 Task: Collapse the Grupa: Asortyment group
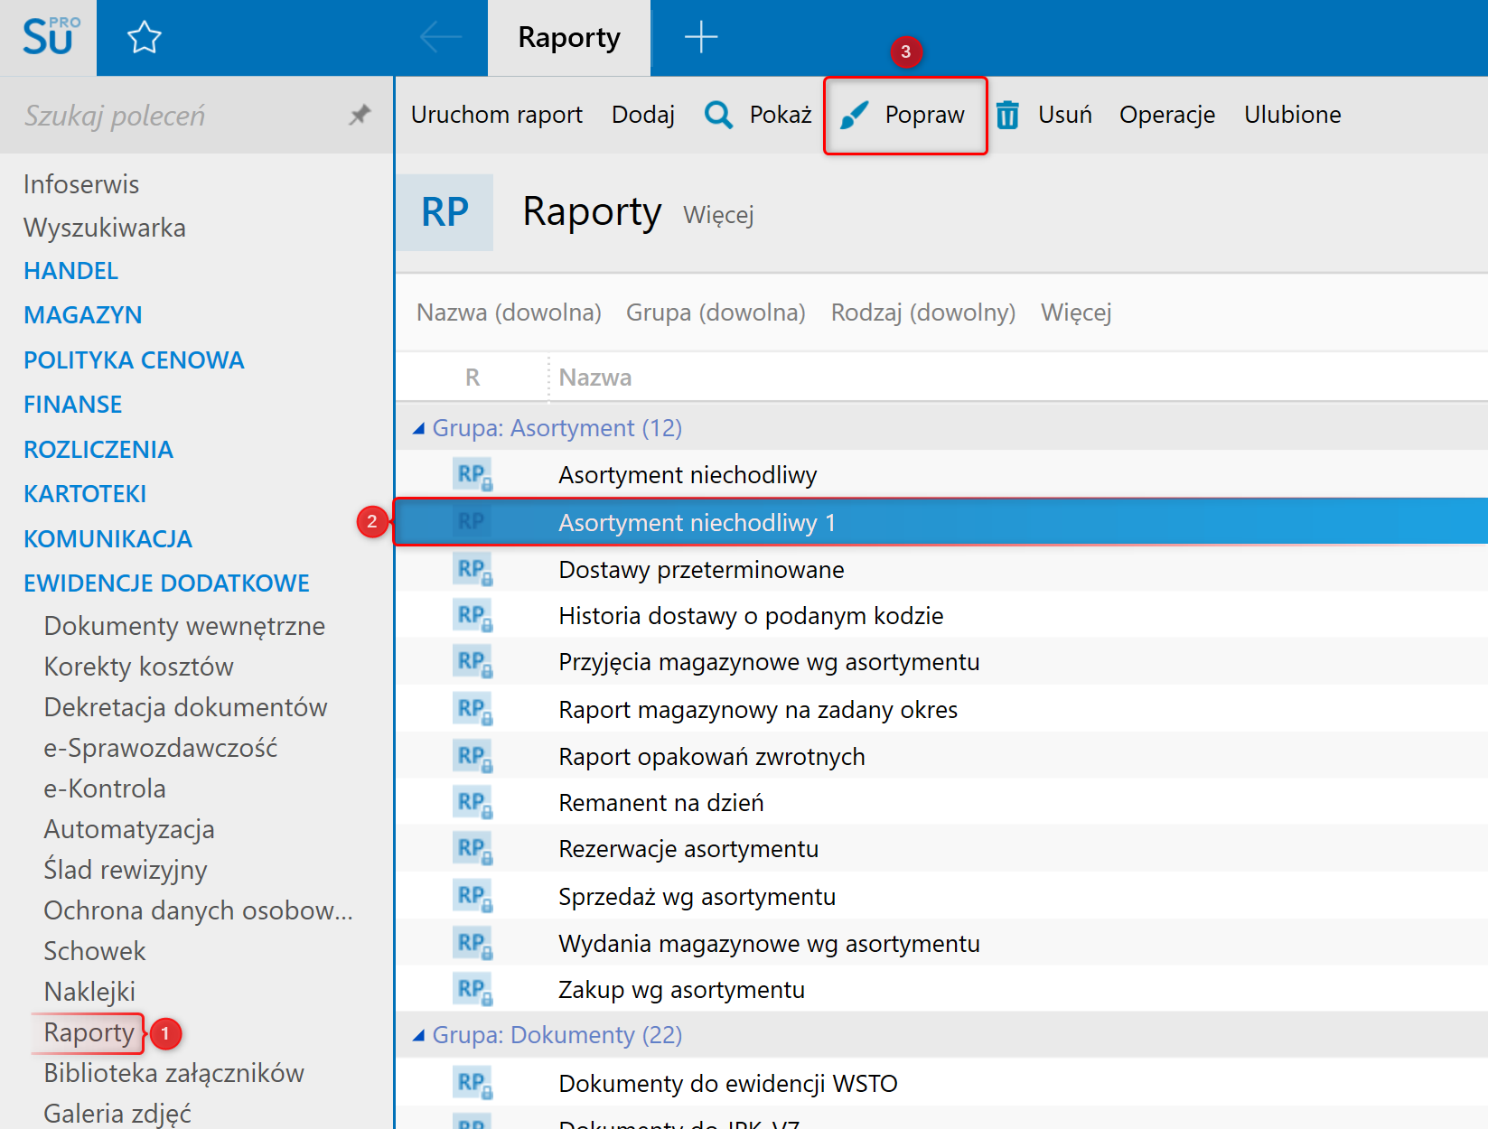pyautogui.click(x=418, y=428)
